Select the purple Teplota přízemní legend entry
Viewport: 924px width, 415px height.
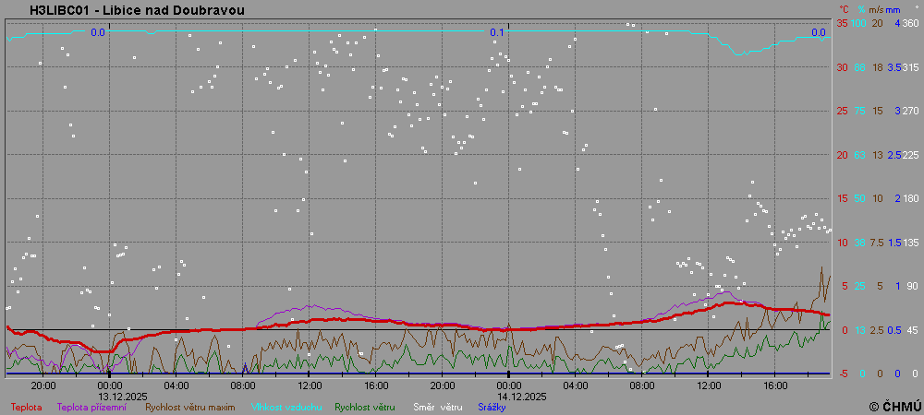91,407
